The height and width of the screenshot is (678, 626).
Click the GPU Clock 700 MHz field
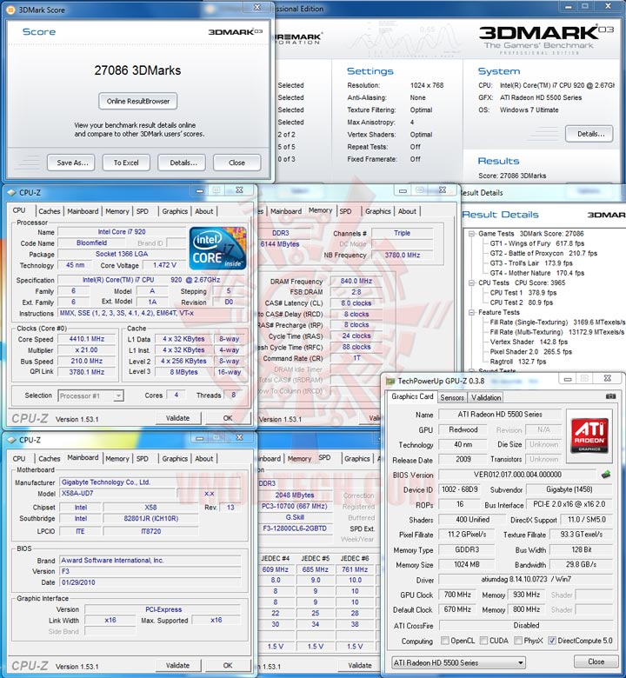(457, 595)
